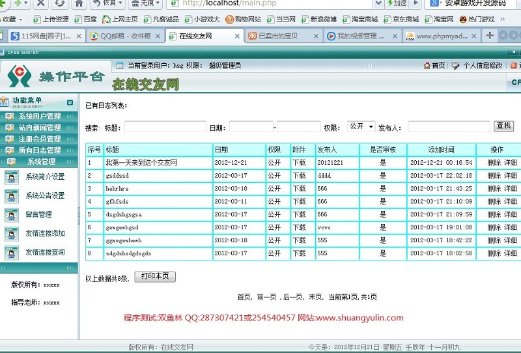
Task: Click the 百度 bookmark
Action: [x=86, y=20]
